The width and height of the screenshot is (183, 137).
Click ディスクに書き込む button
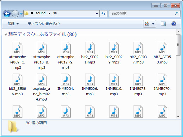pyautogui.click(x=43, y=24)
